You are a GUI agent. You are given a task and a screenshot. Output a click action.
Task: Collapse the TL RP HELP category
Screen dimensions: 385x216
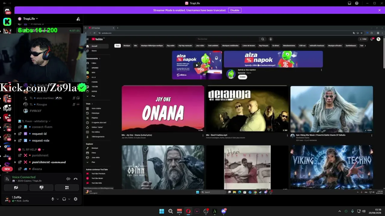coord(31,149)
